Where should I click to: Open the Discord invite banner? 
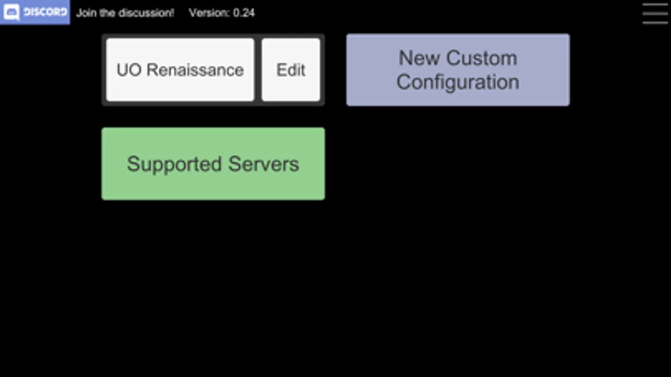[x=35, y=12]
